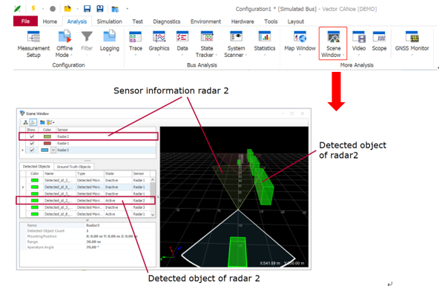Expand the Radar3 sensor row arrow
This screenshot has width=439, height=286.
(x=23, y=150)
